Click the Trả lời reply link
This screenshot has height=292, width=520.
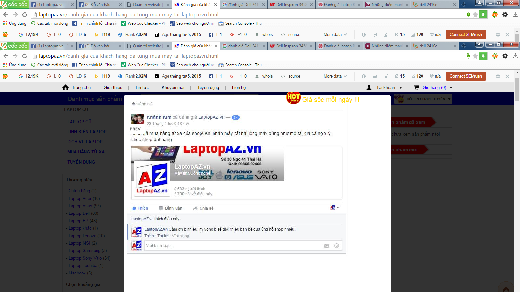coord(163,236)
